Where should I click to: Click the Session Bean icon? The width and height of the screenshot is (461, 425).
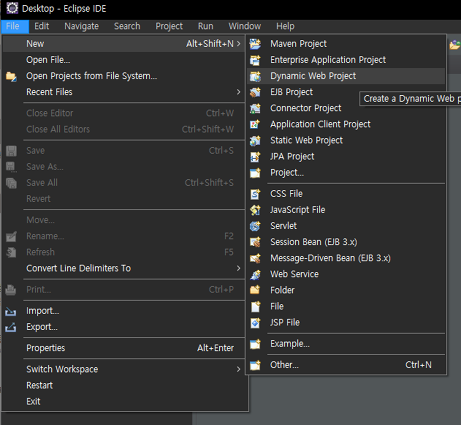coord(255,242)
